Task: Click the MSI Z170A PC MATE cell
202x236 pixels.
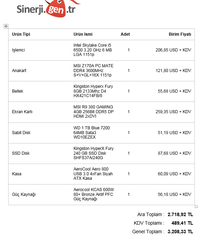Action: tap(93, 70)
